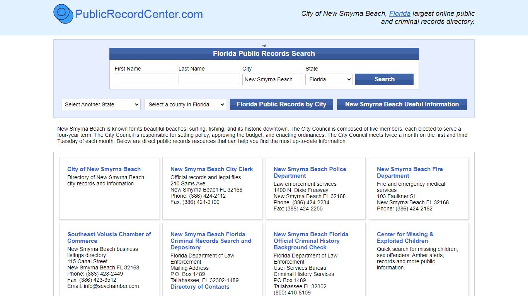Image resolution: width=528 pixels, height=296 pixels.
Task: Click Chamber fax (386) 423-3512
Action: coord(98,280)
